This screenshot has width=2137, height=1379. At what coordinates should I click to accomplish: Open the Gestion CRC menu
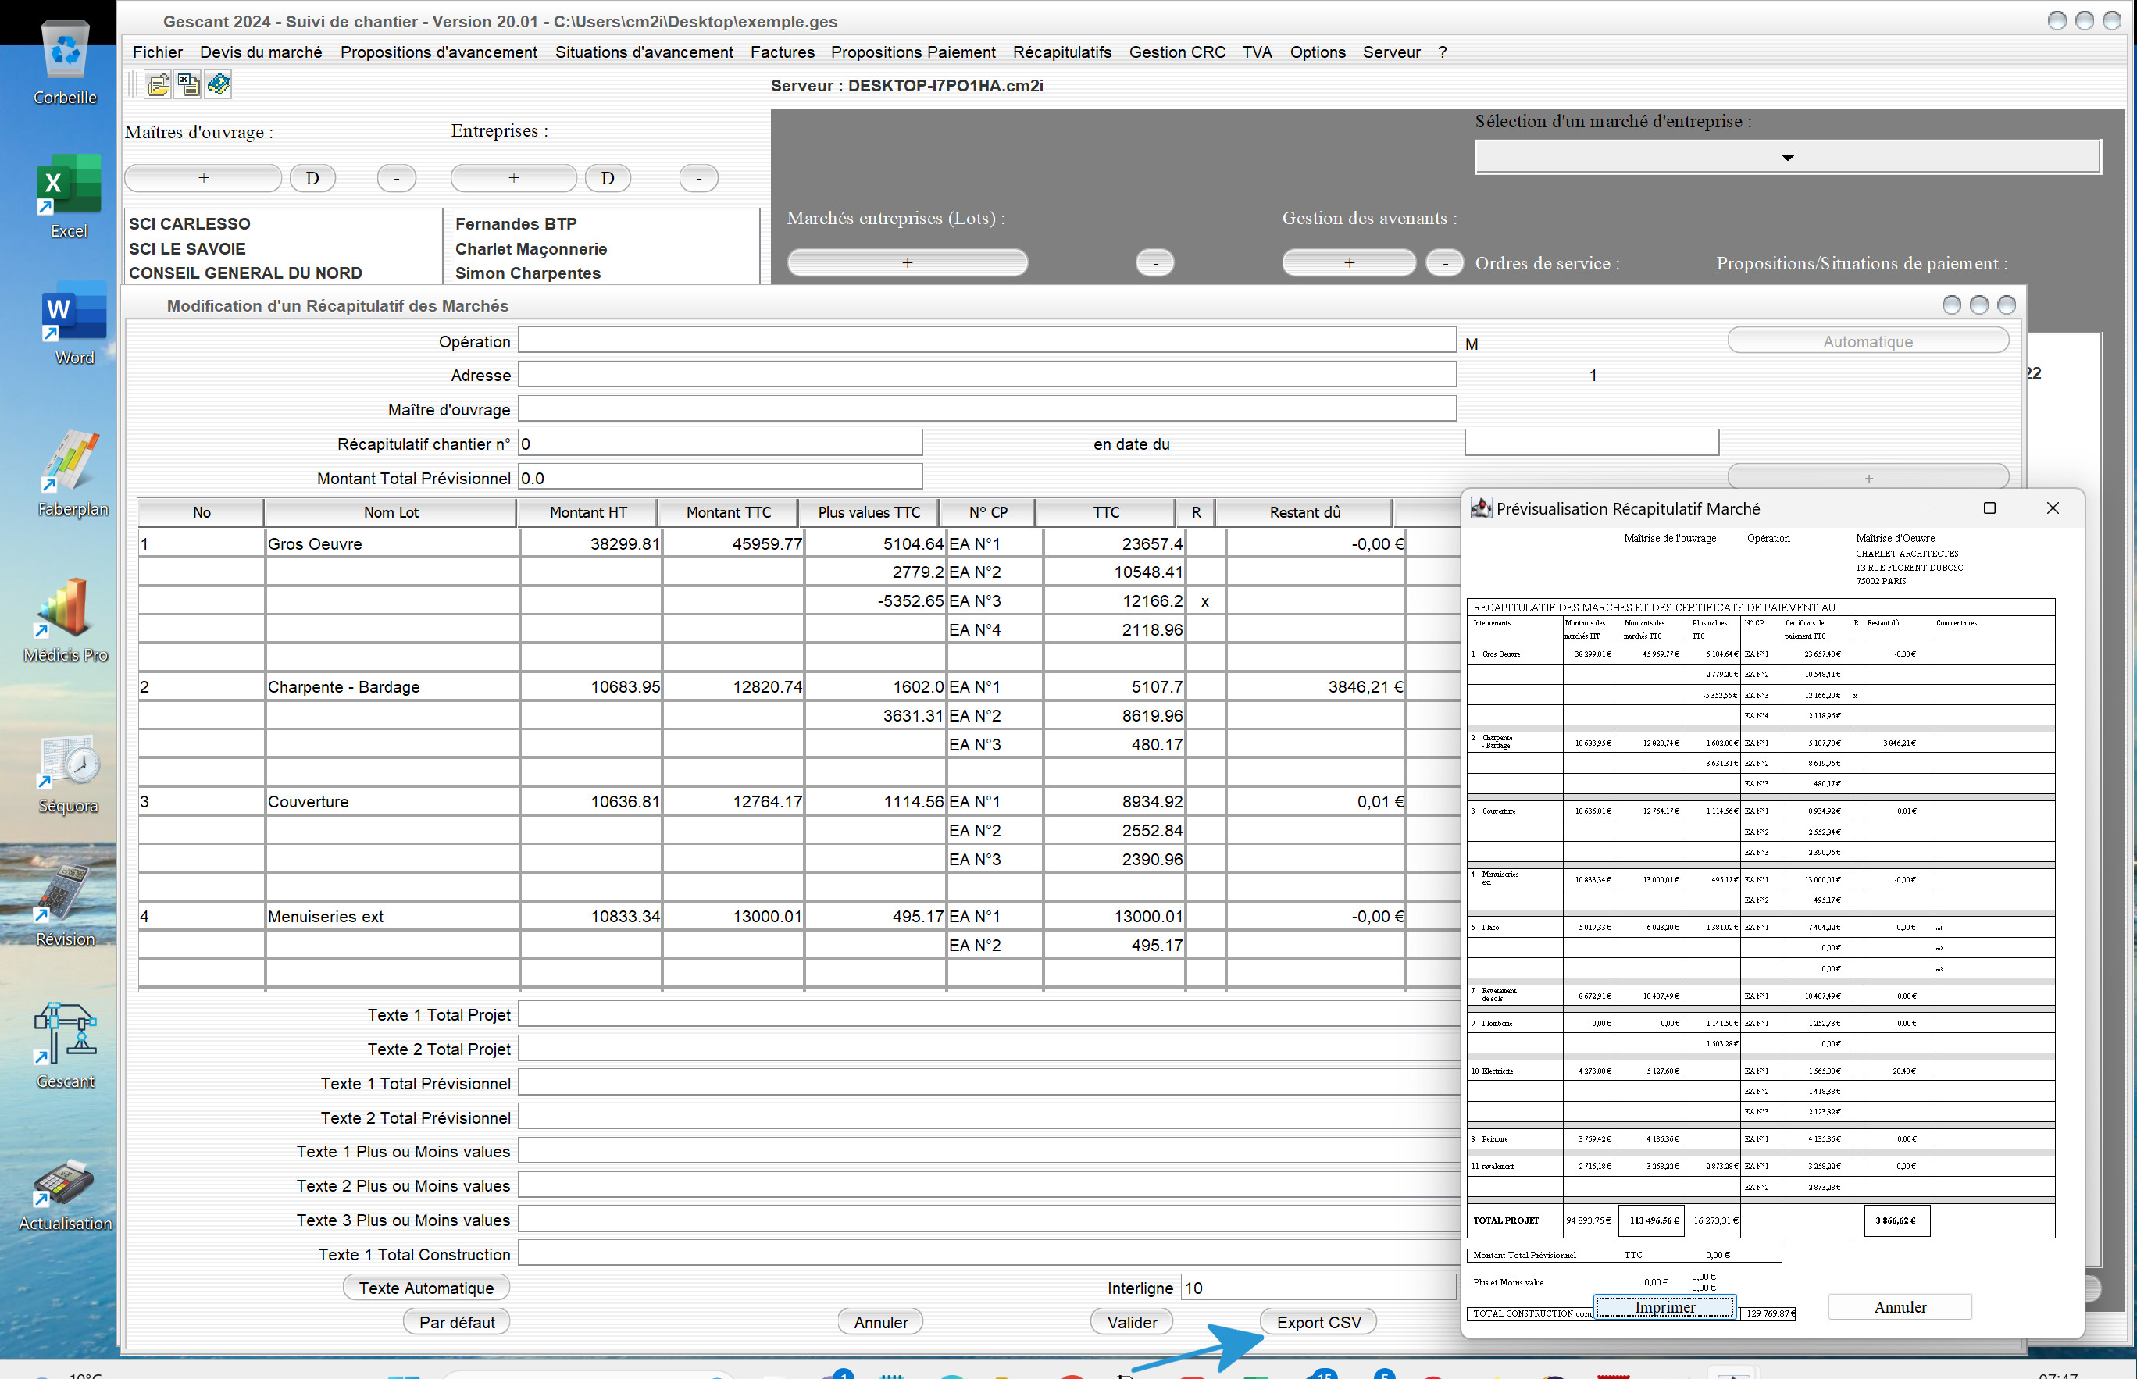click(1177, 52)
